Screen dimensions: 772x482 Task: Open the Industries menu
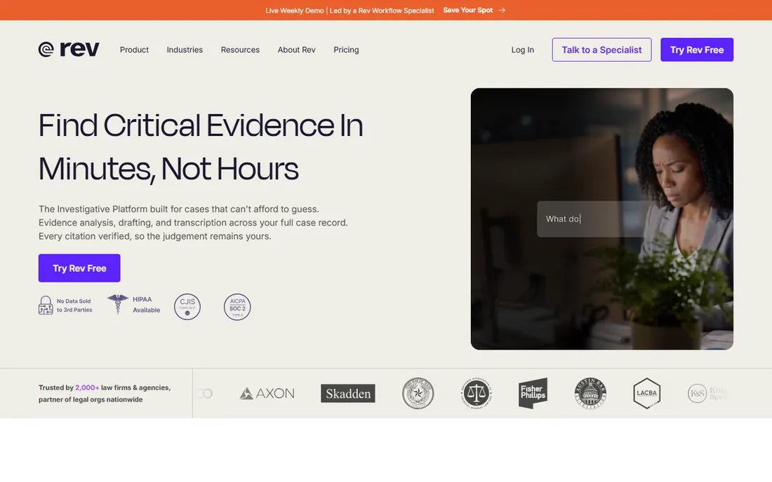[185, 50]
